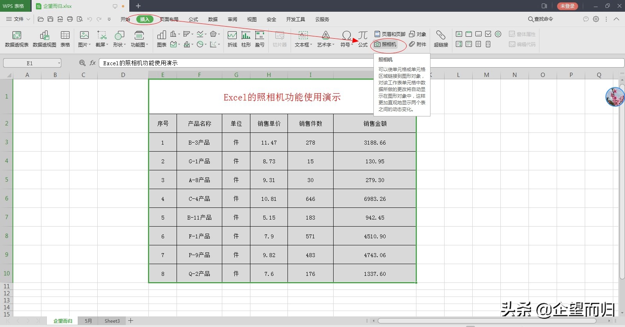The width and height of the screenshot is (625, 327).
Task: Insert an 对象 object
Action: 418,34
